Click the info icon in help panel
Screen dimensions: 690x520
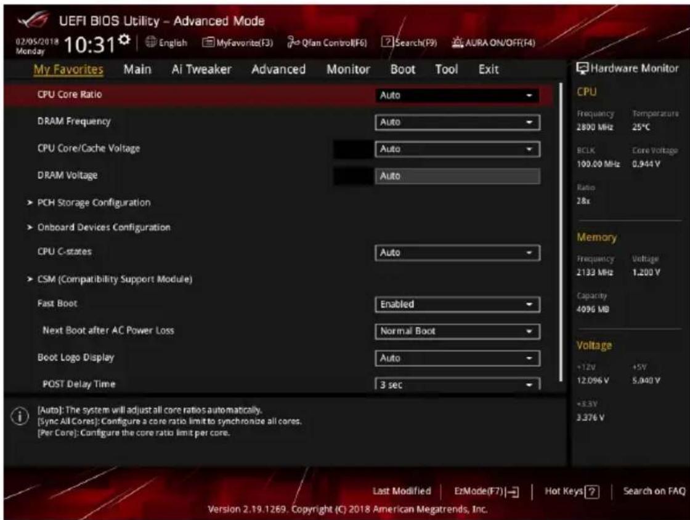tap(20, 417)
